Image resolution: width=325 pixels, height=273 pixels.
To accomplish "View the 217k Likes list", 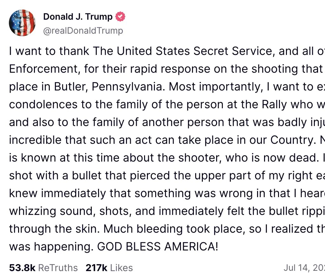I will pos(109,268).
